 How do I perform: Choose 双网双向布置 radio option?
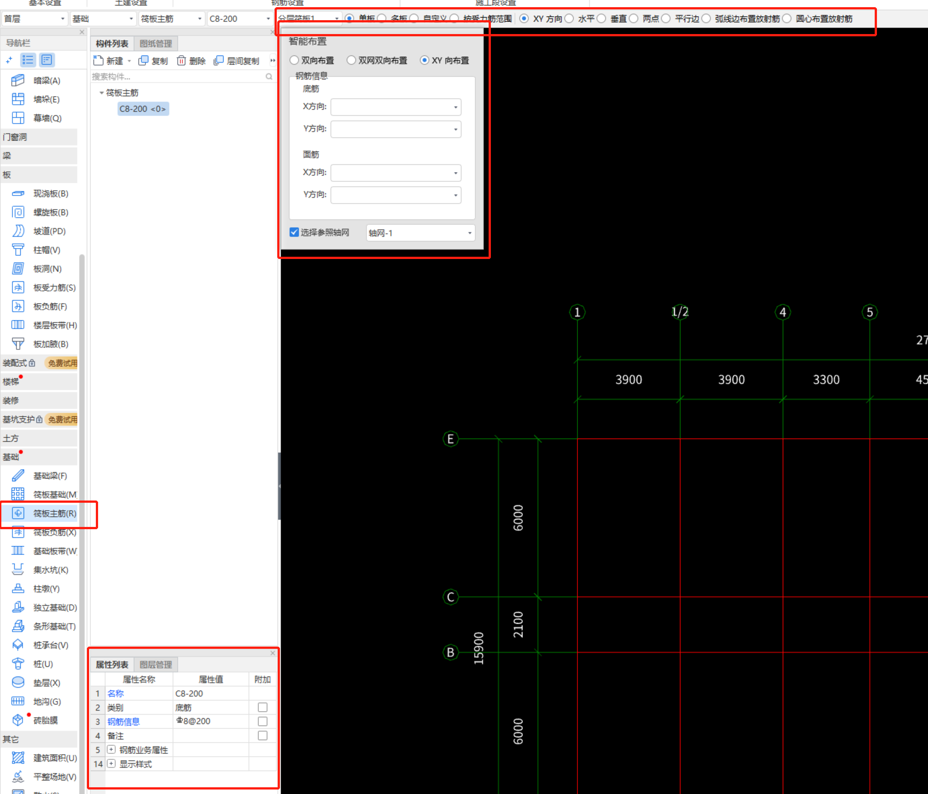(351, 60)
